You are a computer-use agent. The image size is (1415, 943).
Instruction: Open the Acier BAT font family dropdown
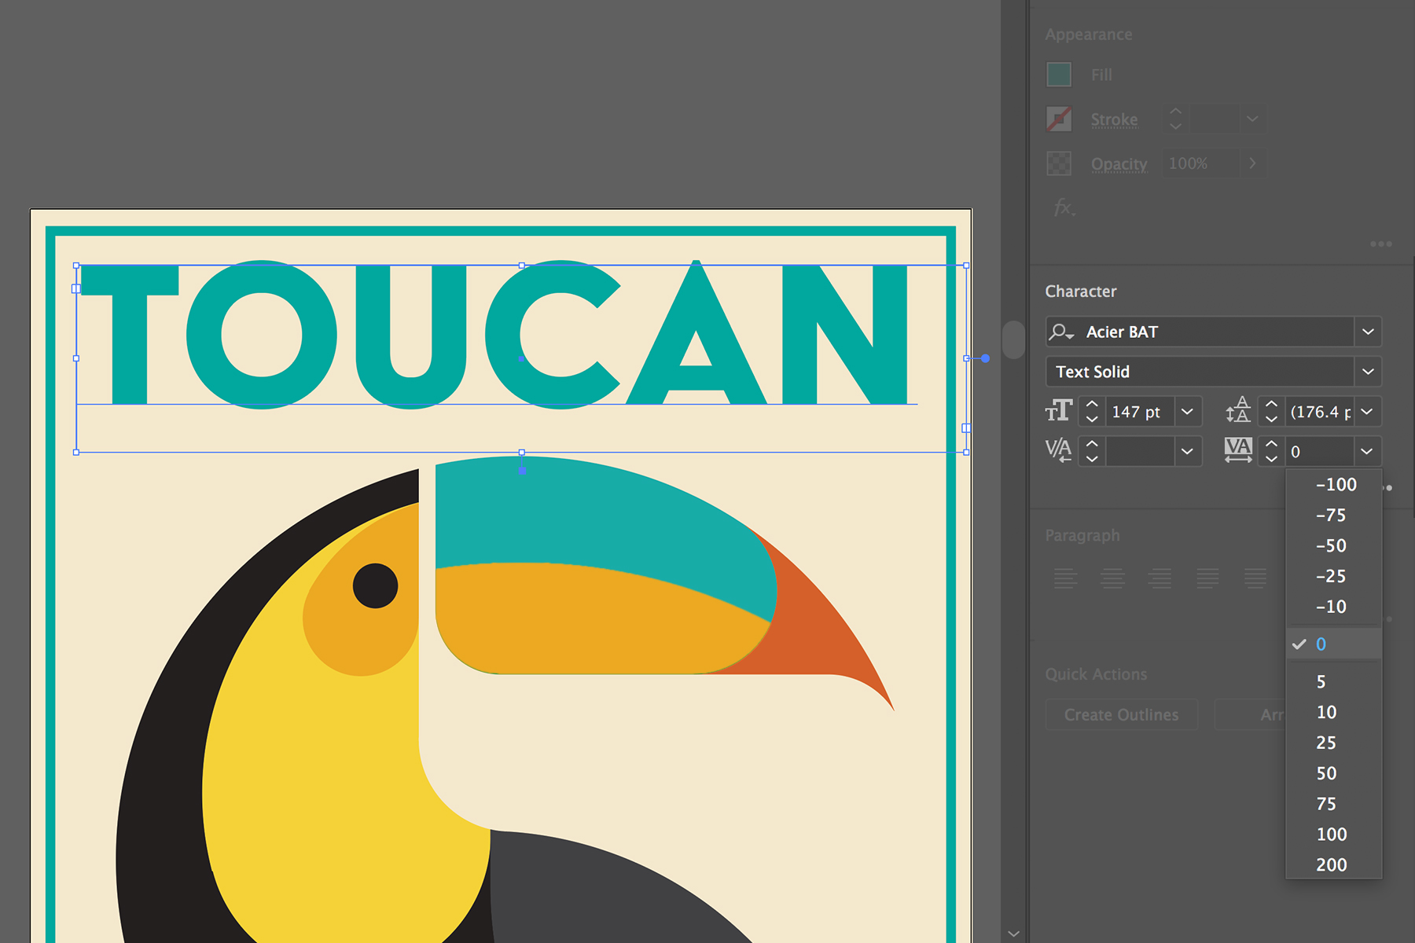(x=1368, y=332)
